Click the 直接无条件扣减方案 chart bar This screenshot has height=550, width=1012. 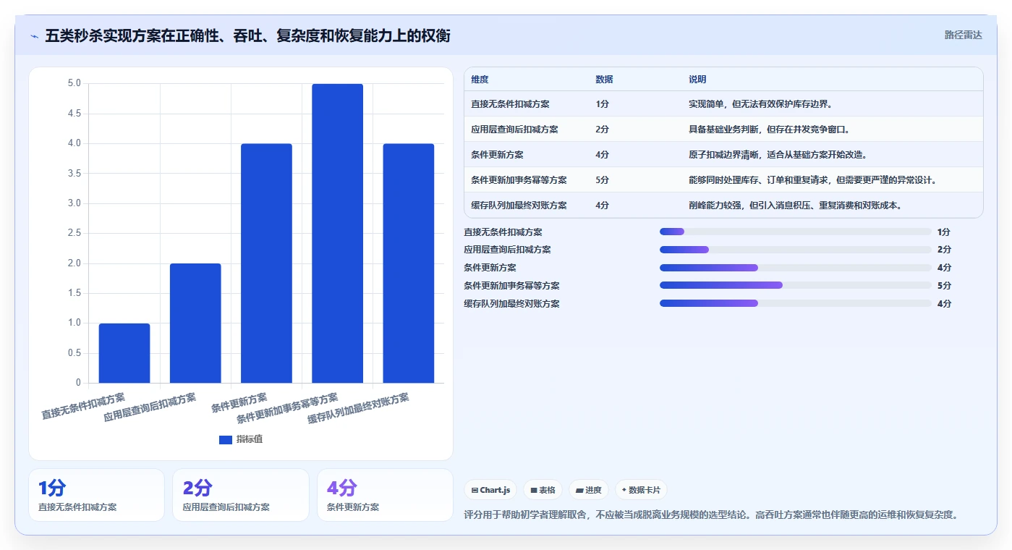pos(124,353)
